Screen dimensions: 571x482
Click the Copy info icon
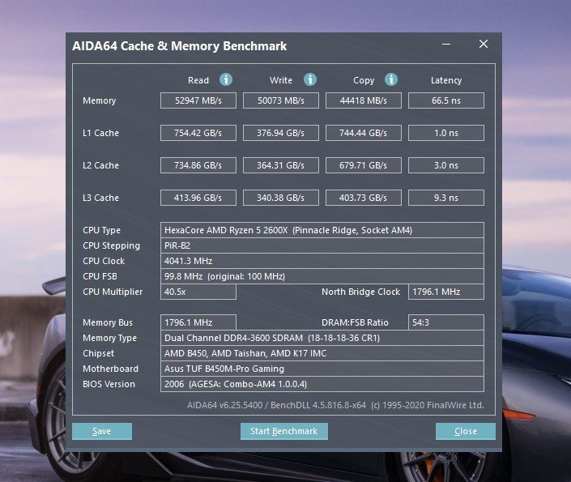coord(391,79)
